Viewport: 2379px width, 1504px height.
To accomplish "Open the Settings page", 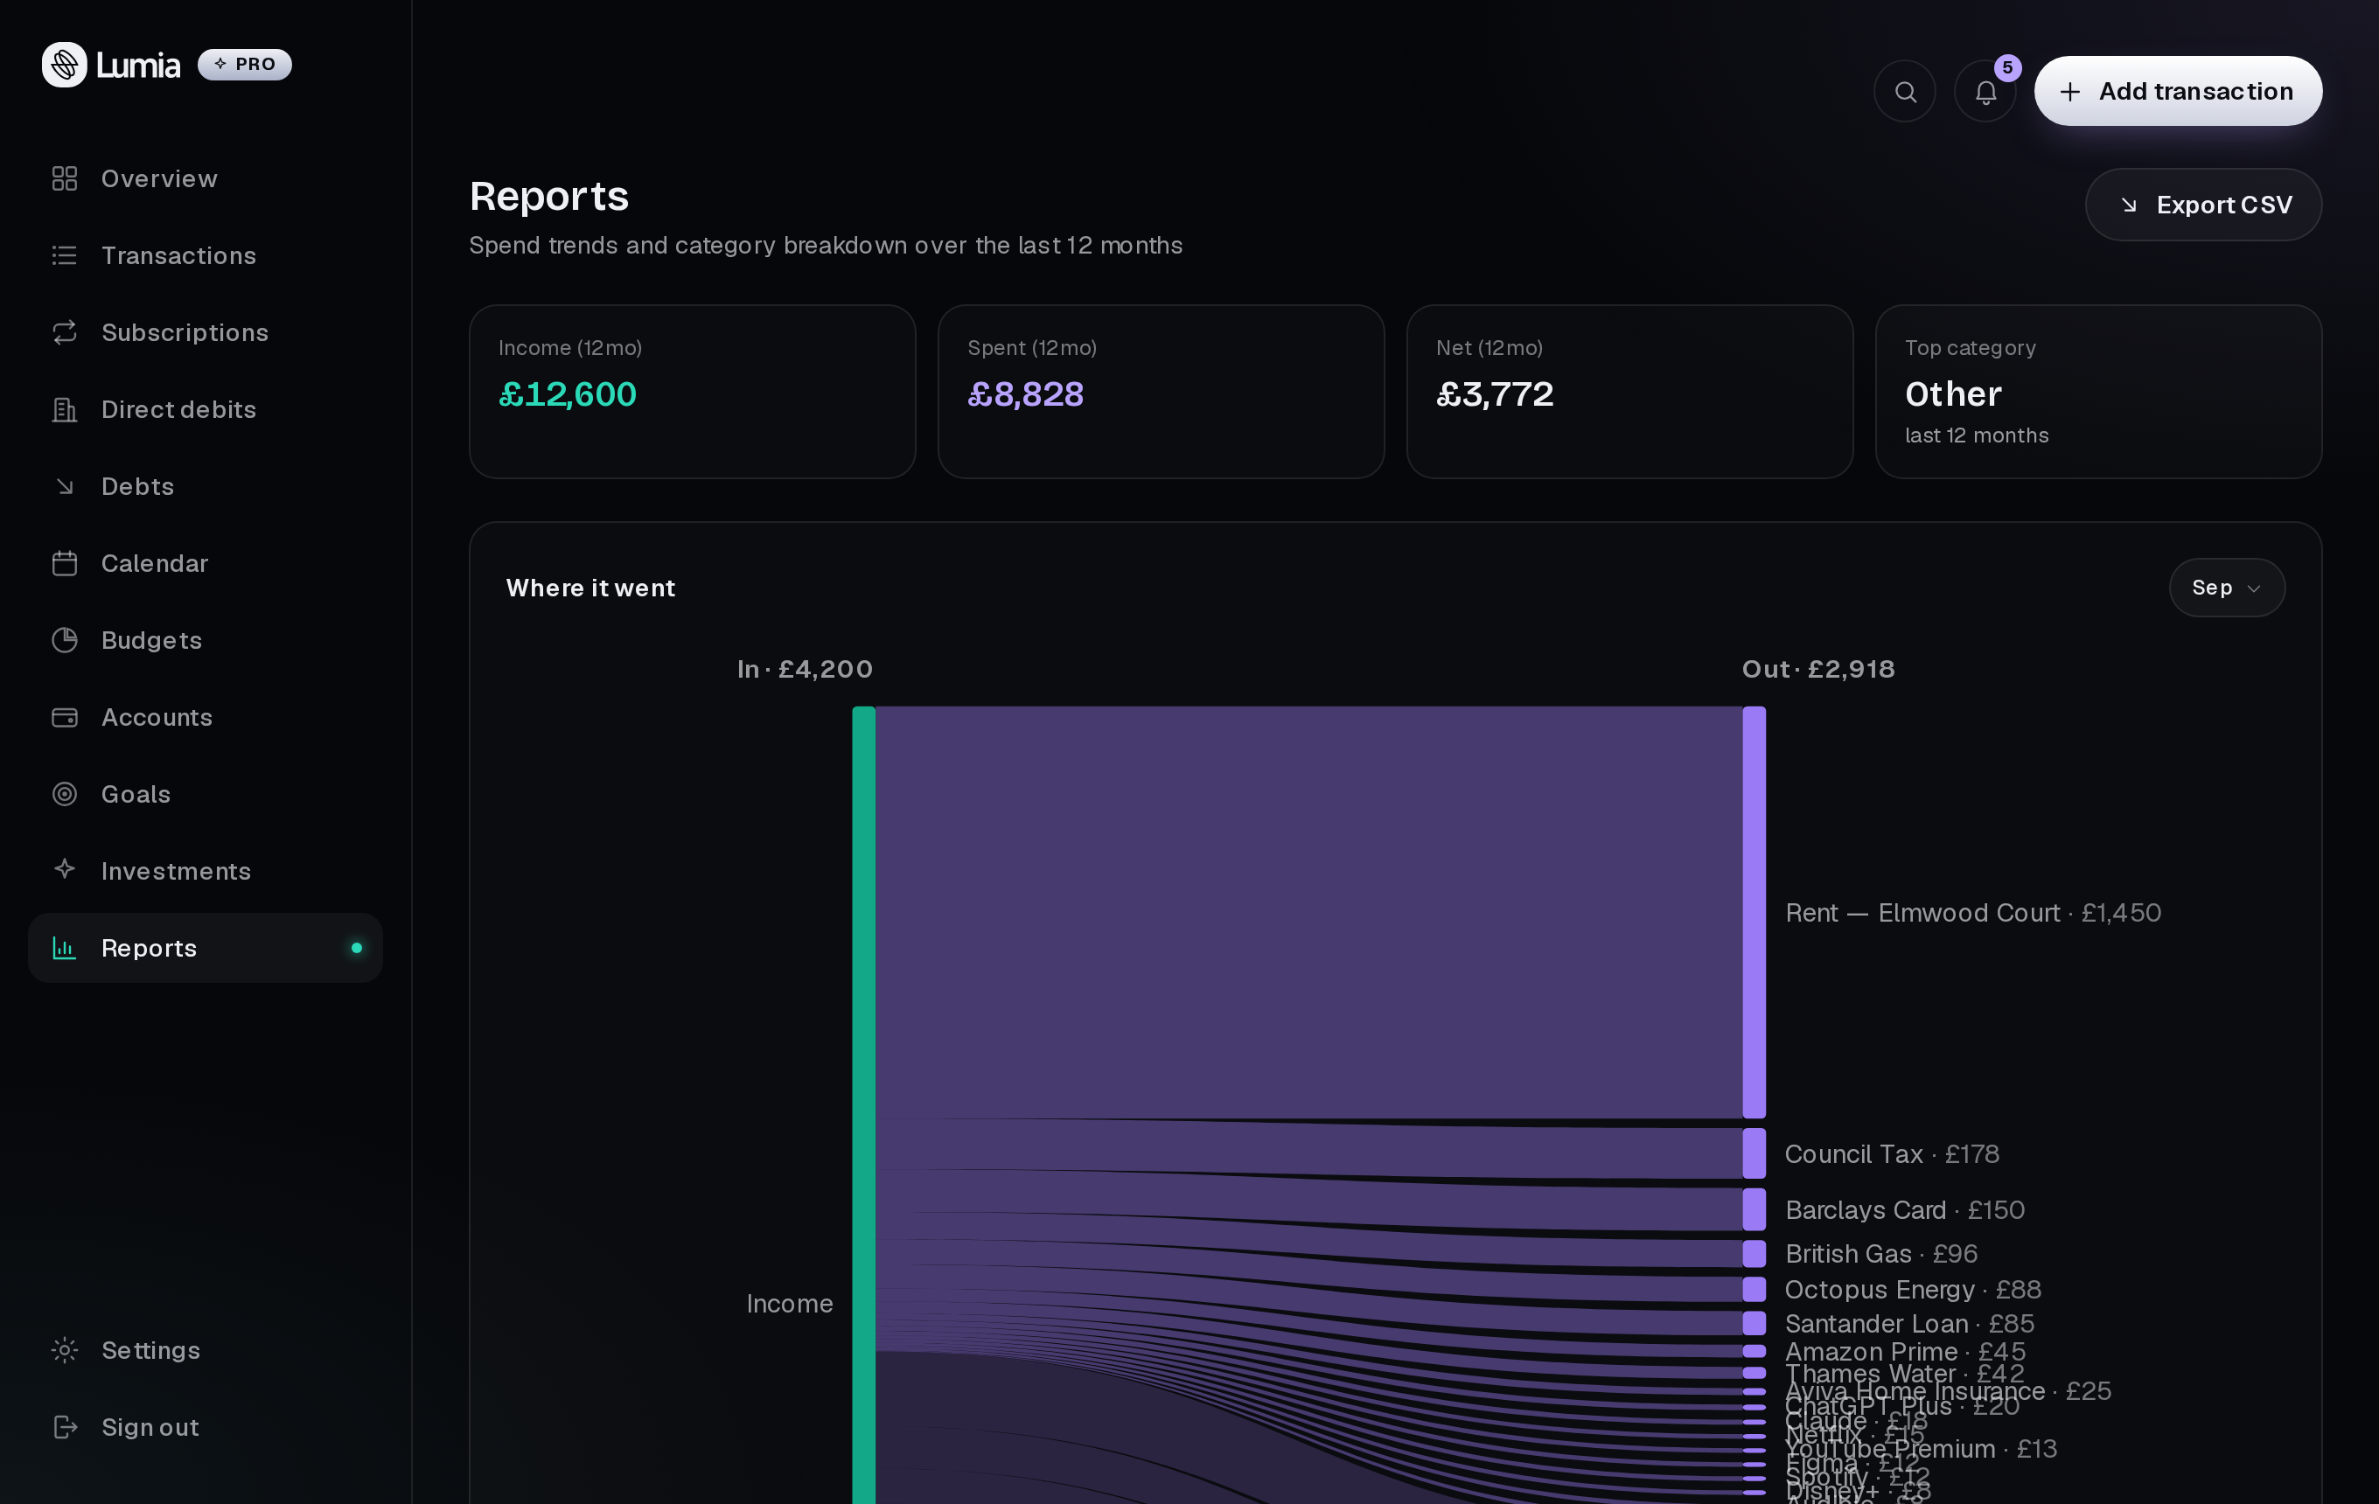I will coord(206,1350).
